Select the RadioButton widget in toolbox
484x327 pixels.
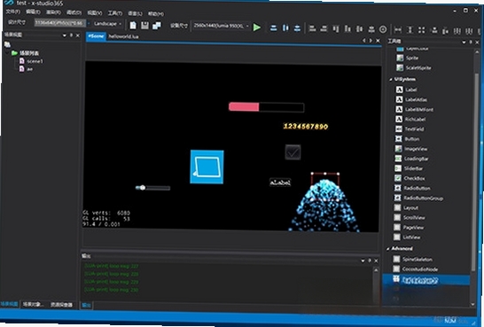point(412,188)
